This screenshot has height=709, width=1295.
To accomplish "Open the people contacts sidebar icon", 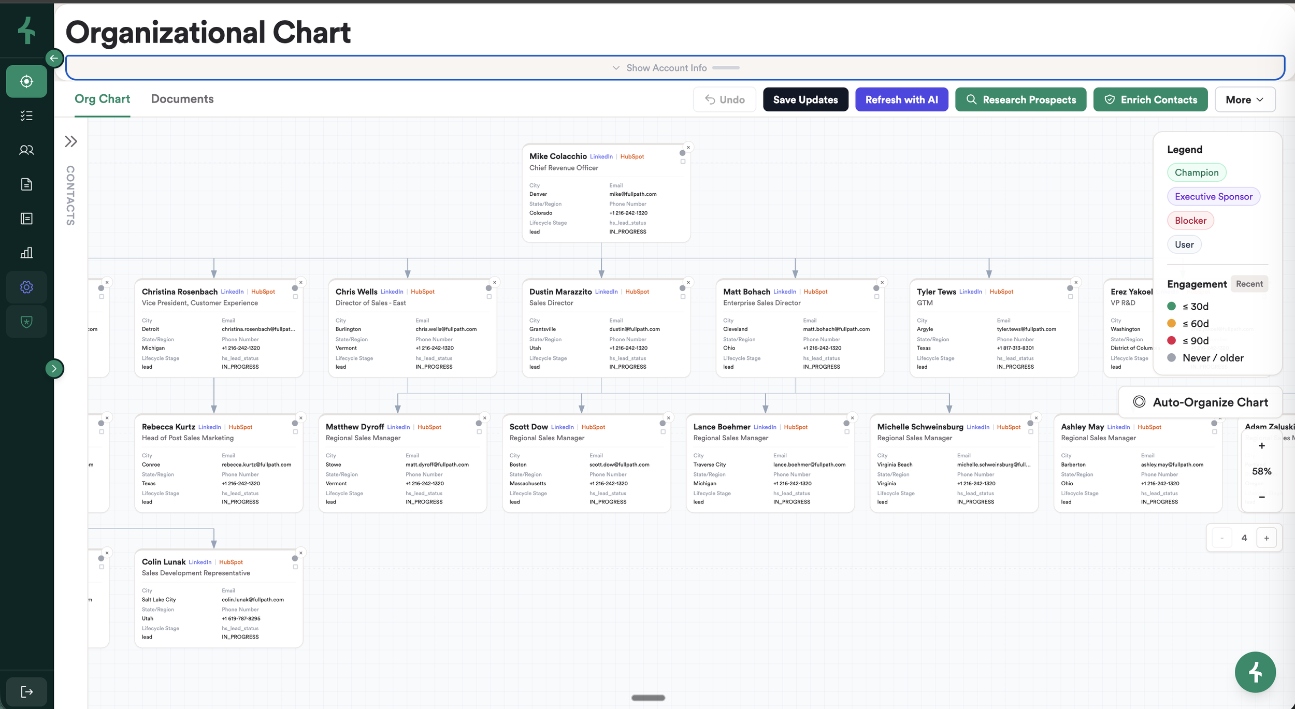I will pos(26,150).
